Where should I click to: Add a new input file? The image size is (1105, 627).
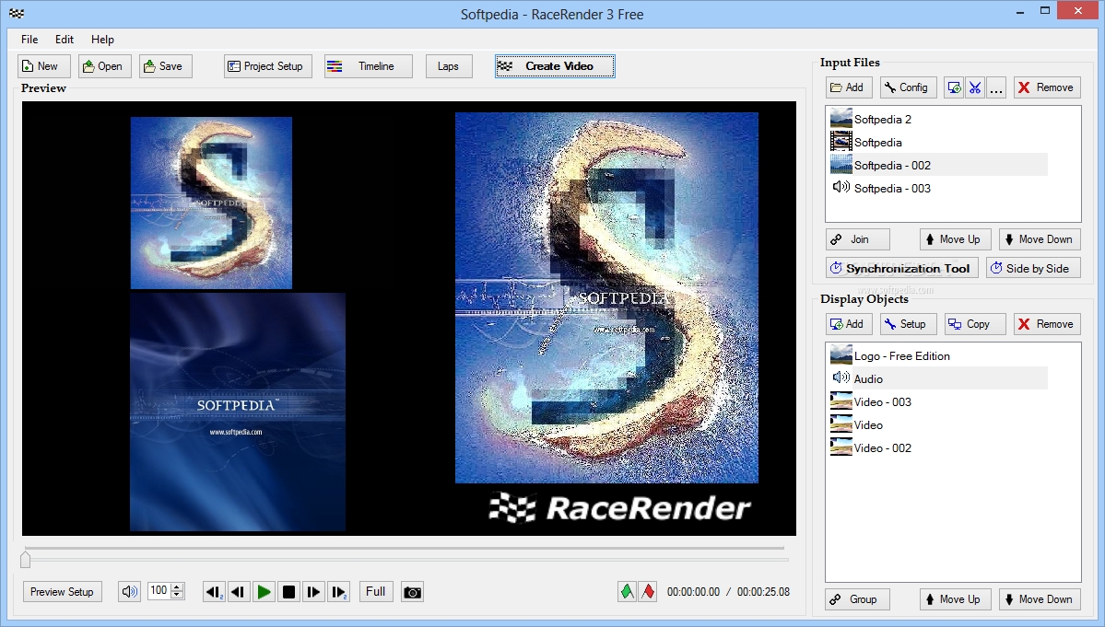click(849, 87)
